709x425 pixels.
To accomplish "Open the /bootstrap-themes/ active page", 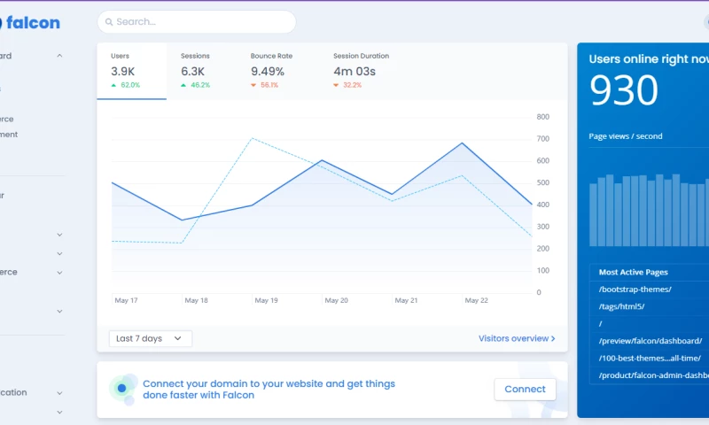I will tap(635, 290).
